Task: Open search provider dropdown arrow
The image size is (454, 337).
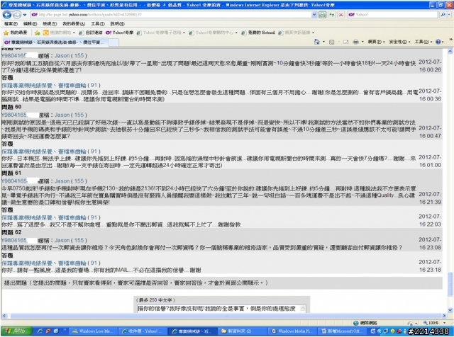Action: 449,14
